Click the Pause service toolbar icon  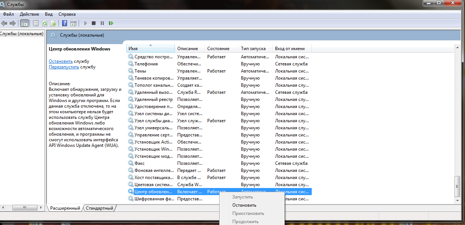[x=102, y=23]
